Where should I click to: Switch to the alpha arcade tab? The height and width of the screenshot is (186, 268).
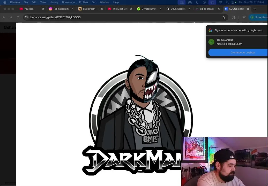click(207, 9)
